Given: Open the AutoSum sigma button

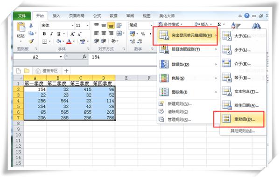Looking at the screenshot, I should (x=219, y=24).
